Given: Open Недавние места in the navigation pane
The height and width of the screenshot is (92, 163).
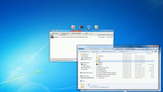Looking at the screenshot, I should click(88, 57).
